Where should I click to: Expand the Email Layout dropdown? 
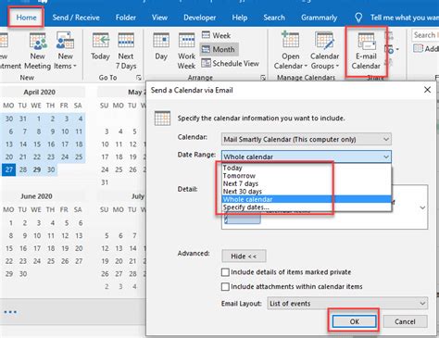coord(347,304)
